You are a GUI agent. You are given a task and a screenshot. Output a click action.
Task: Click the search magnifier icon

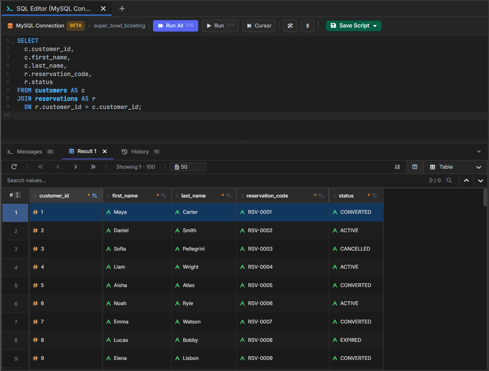coord(449,180)
